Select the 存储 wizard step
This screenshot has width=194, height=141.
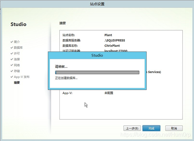coord(17,71)
